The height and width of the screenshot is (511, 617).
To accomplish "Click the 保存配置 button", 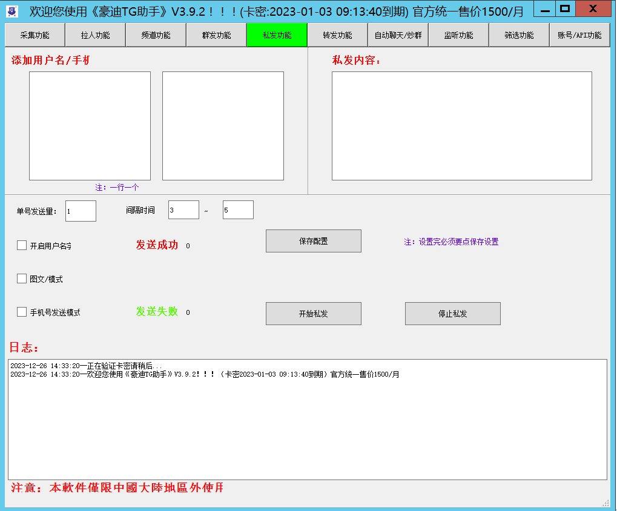I will [x=314, y=241].
